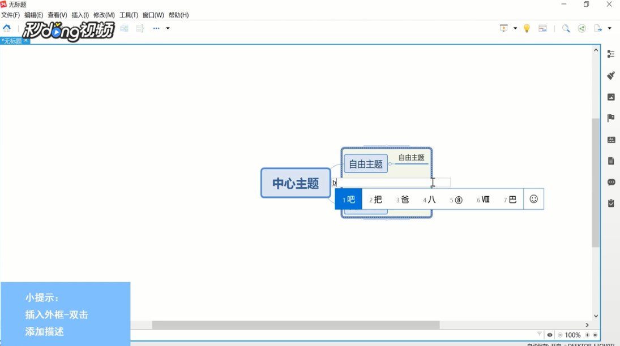Open the flag marker panel
The image size is (620, 346).
click(x=611, y=118)
